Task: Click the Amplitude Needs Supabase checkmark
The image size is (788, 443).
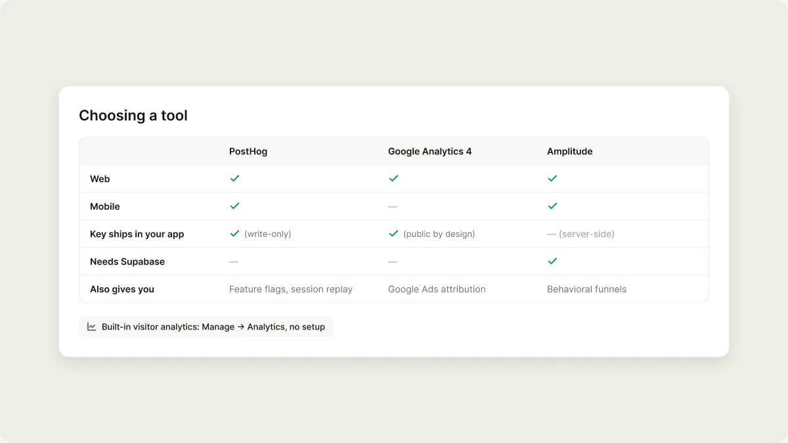Action: pyautogui.click(x=552, y=261)
